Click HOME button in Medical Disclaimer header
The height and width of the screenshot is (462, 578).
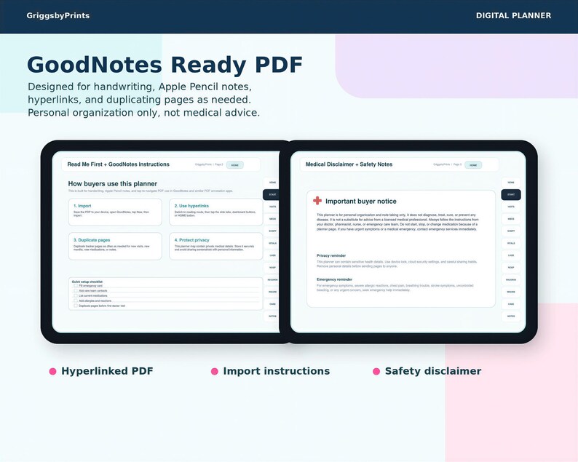pyautogui.click(x=473, y=165)
